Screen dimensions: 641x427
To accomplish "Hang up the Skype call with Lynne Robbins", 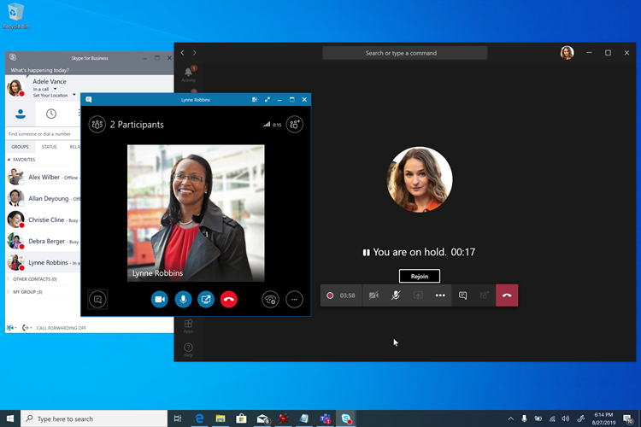I will pyautogui.click(x=229, y=300).
